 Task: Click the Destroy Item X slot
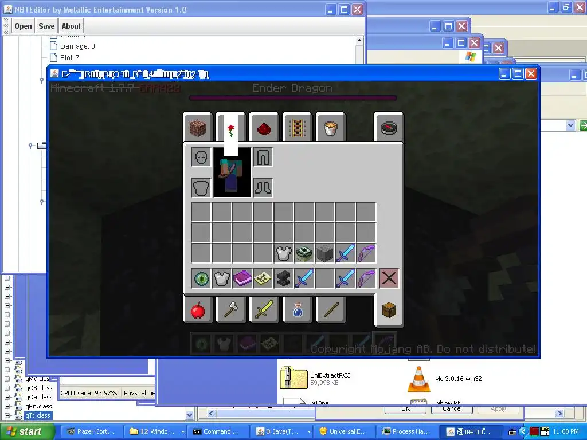point(389,278)
